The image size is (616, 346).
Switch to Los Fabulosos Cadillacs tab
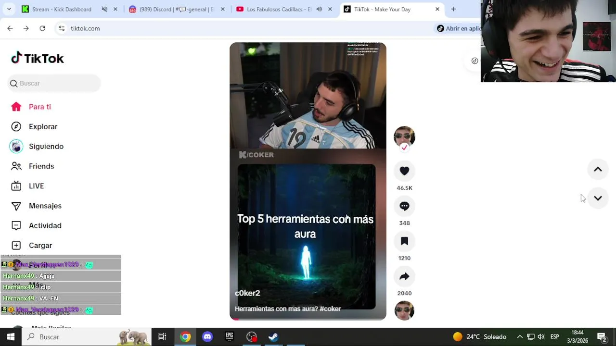pos(279,9)
